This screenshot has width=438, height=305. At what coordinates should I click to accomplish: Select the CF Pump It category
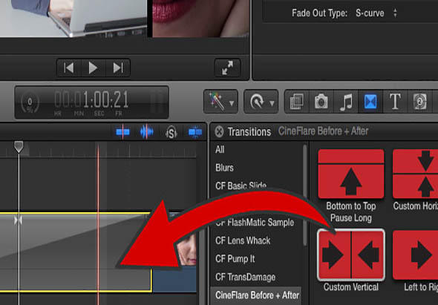pos(235,259)
